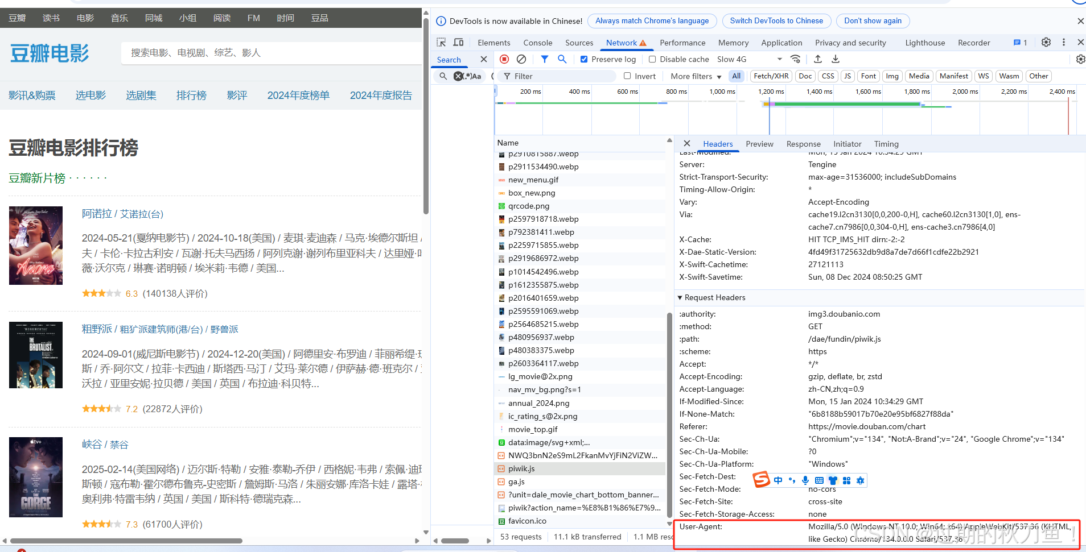Image resolution: width=1086 pixels, height=552 pixels.
Task: Switch to the Elements panel tab
Action: click(x=494, y=43)
